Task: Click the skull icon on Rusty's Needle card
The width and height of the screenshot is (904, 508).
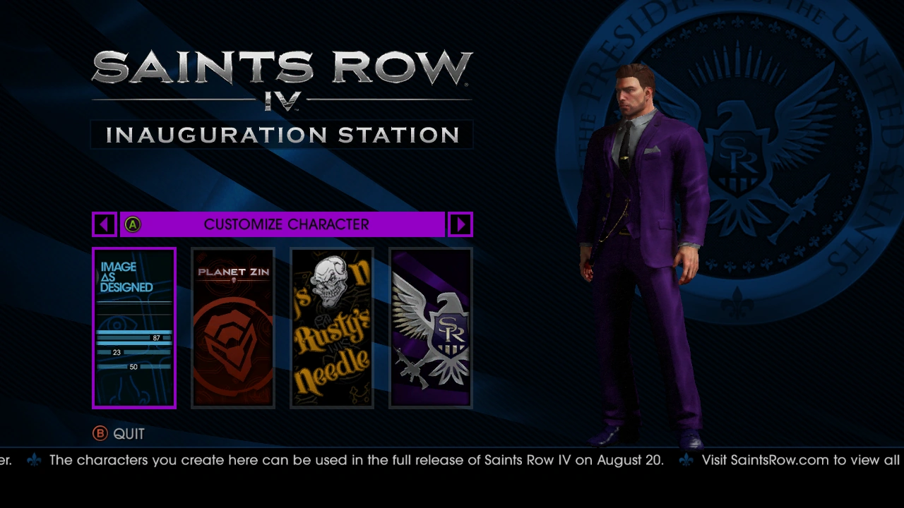Action: [x=331, y=280]
